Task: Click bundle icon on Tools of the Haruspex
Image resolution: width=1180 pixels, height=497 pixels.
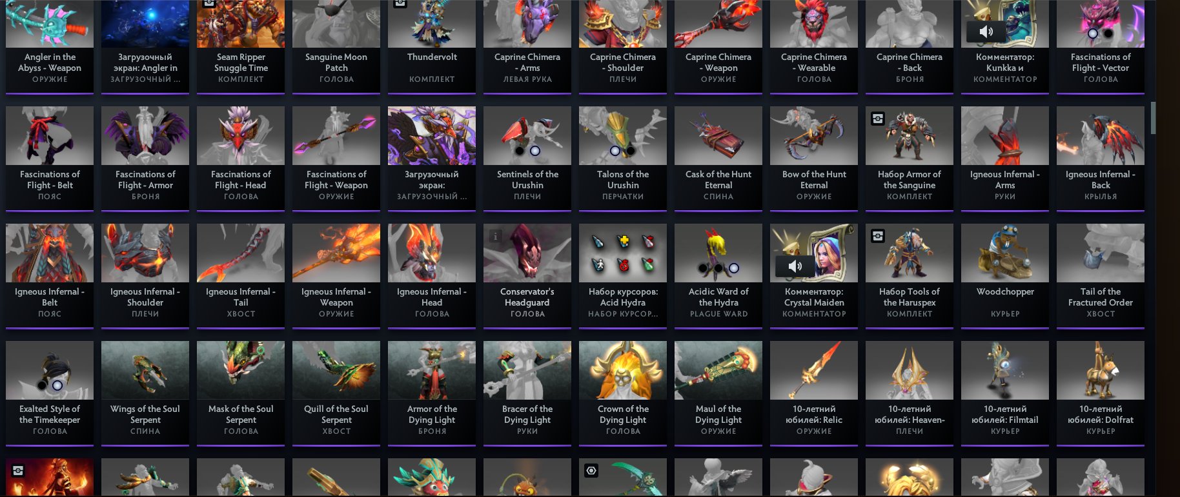Action: (x=878, y=236)
